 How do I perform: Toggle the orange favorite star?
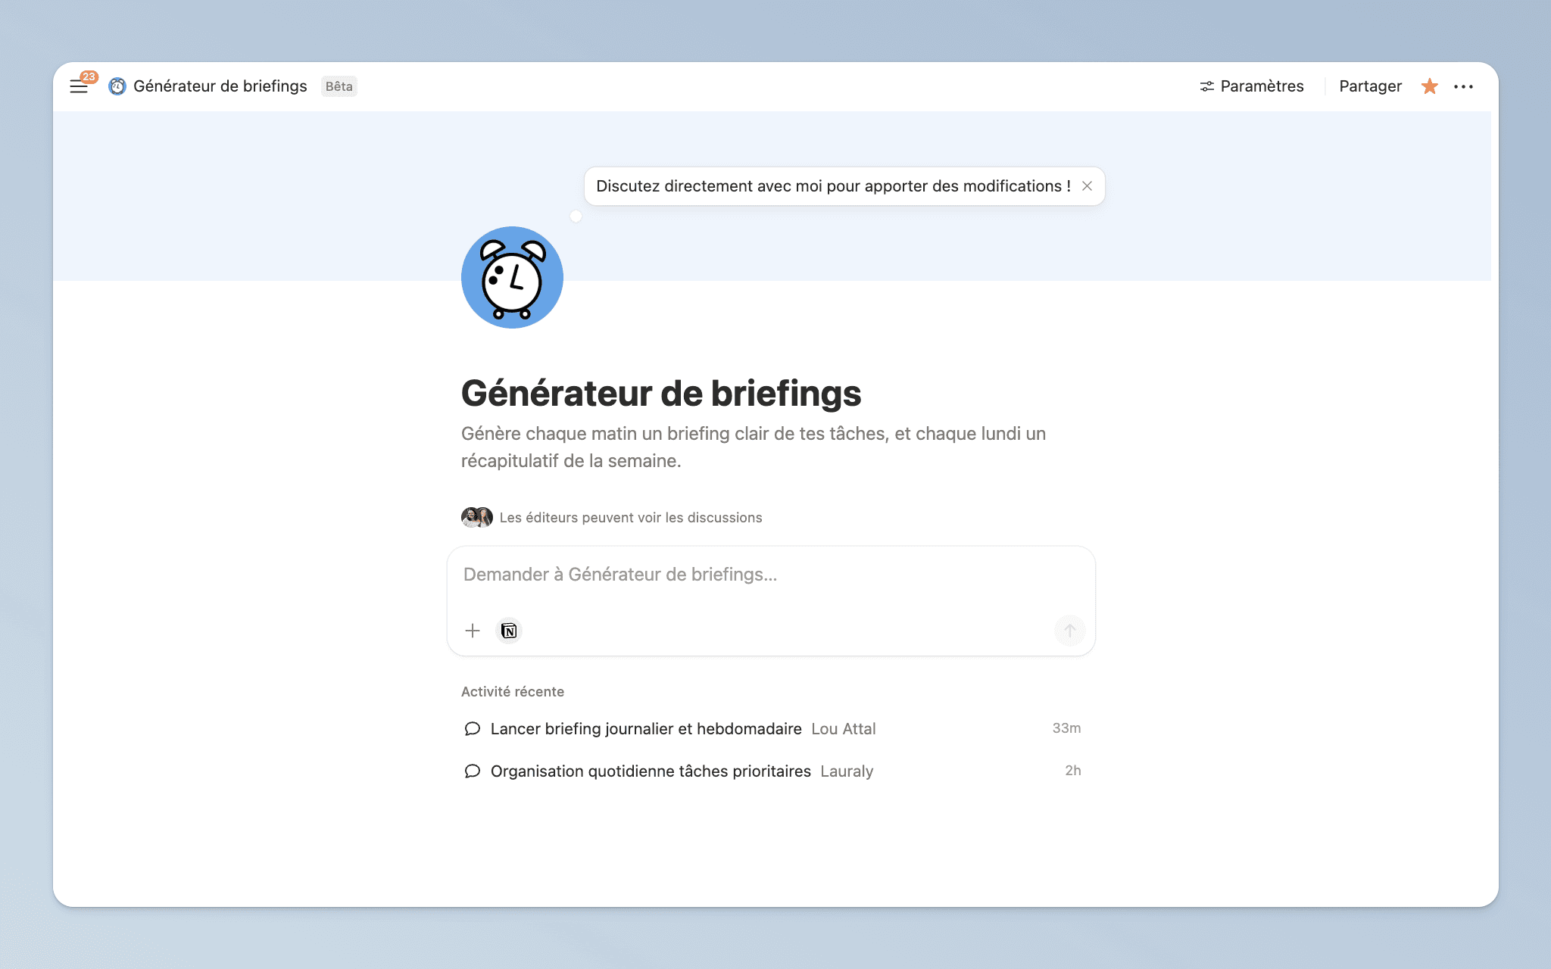[x=1429, y=86]
